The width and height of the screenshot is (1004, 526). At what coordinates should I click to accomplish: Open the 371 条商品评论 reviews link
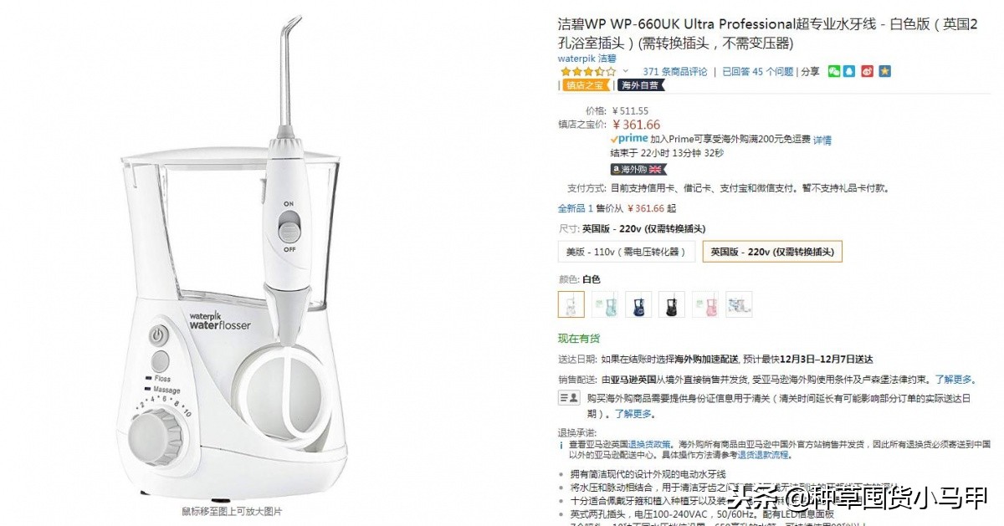(674, 72)
